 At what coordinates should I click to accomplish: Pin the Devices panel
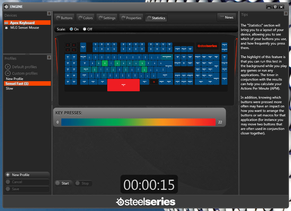click(x=49, y=14)
